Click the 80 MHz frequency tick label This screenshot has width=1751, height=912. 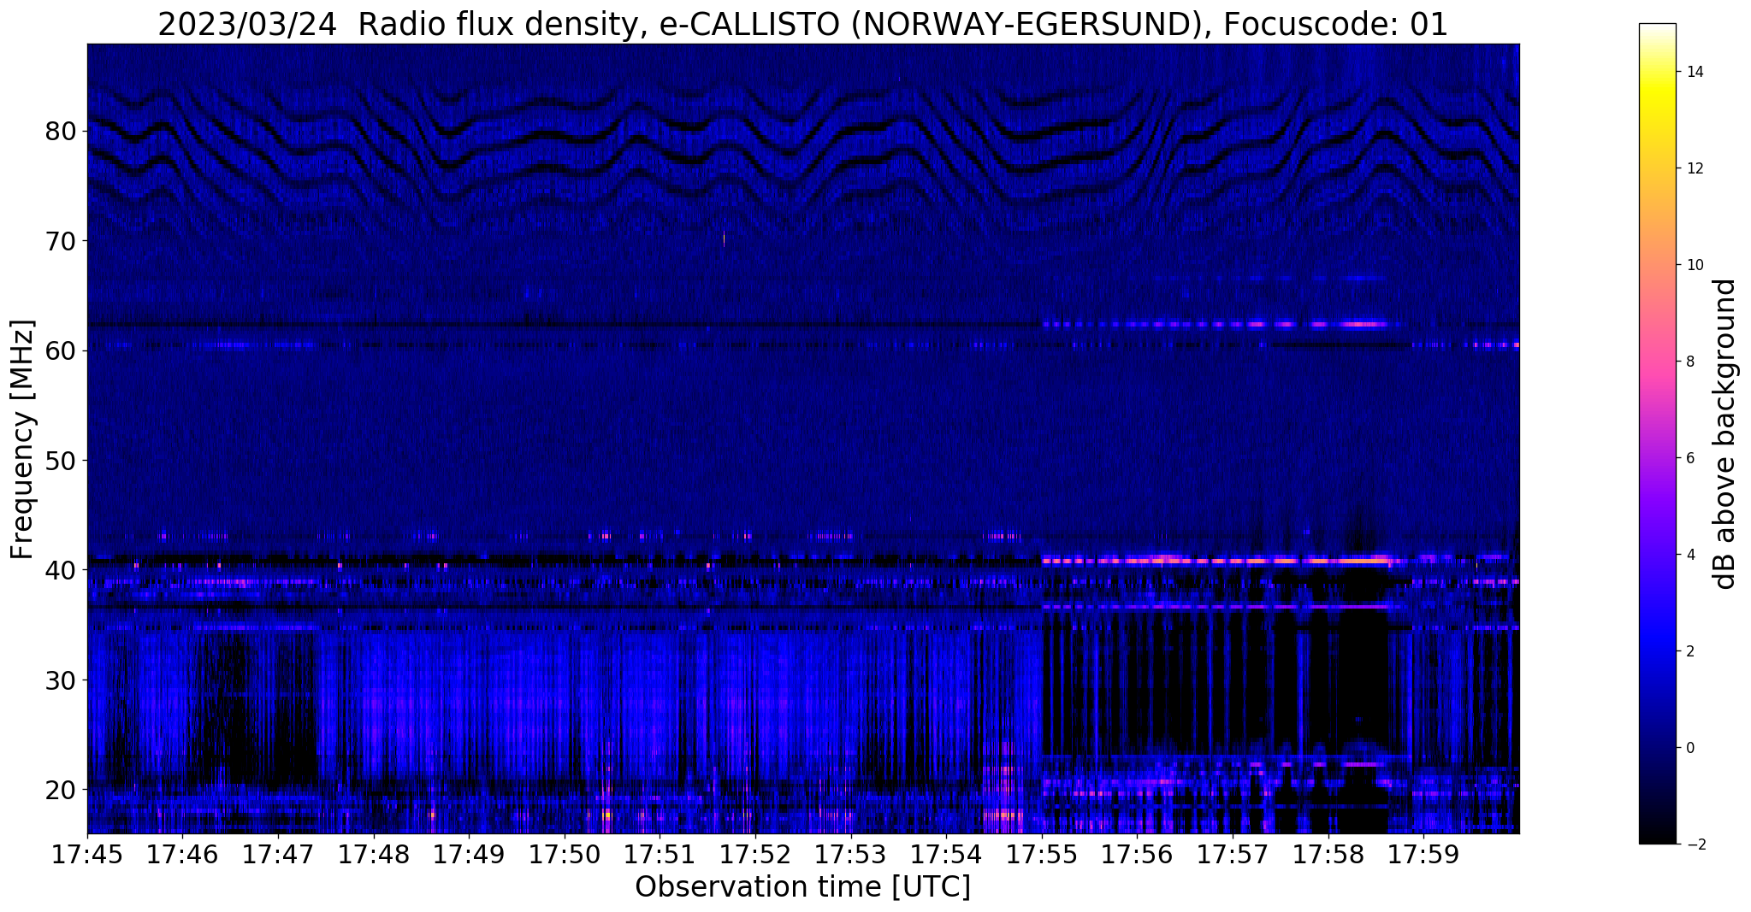(62, 132)
